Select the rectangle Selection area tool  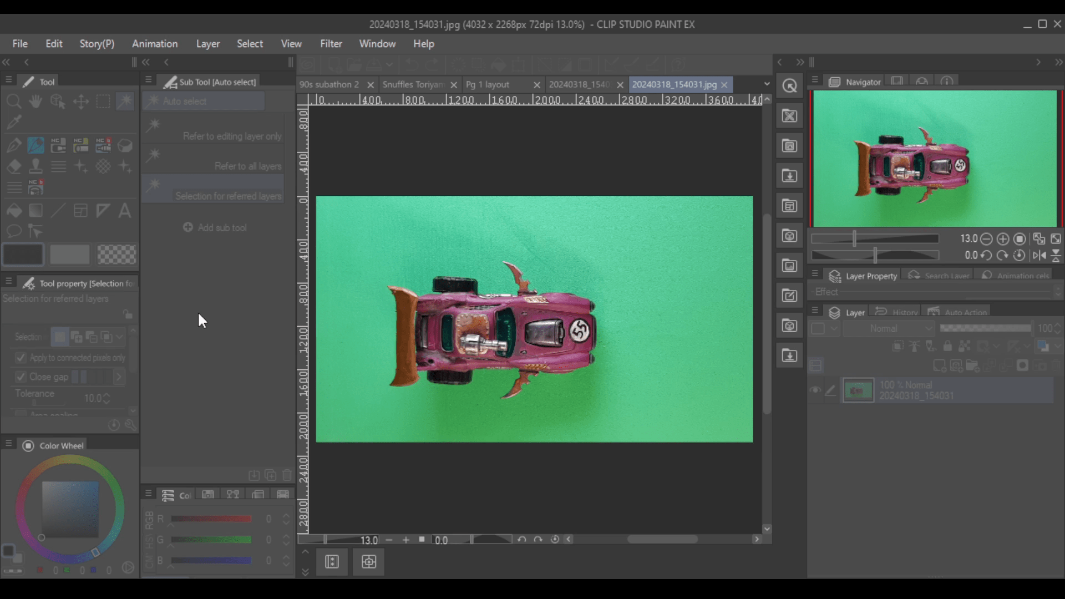click(x=103, y=101)
